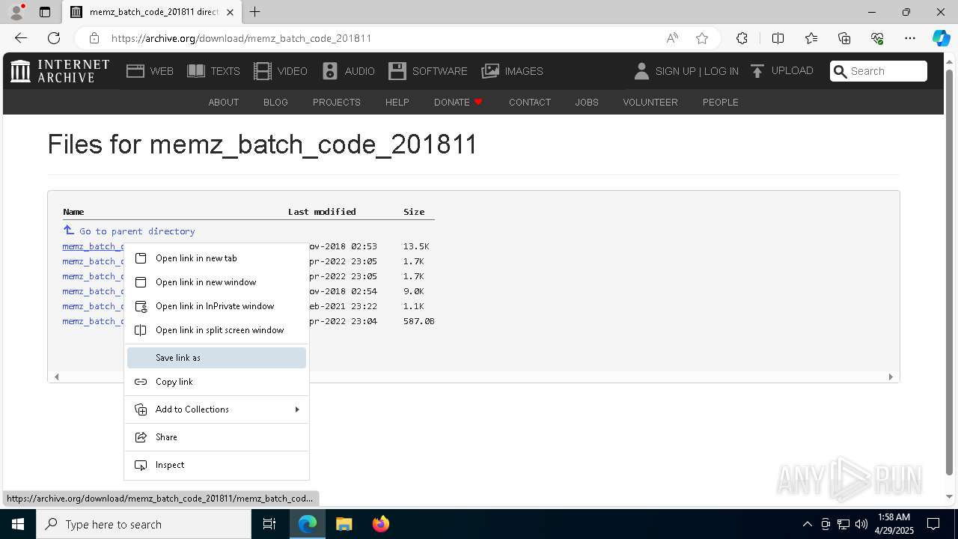Close the memz_batch_code tab
This screenshot has width=958, height=539.
(231, 12)
